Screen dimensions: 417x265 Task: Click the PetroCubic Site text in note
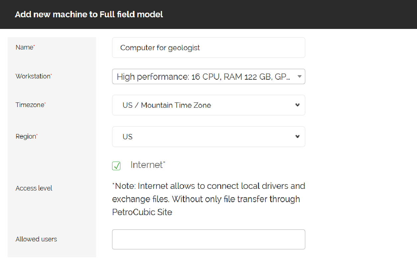142,212
